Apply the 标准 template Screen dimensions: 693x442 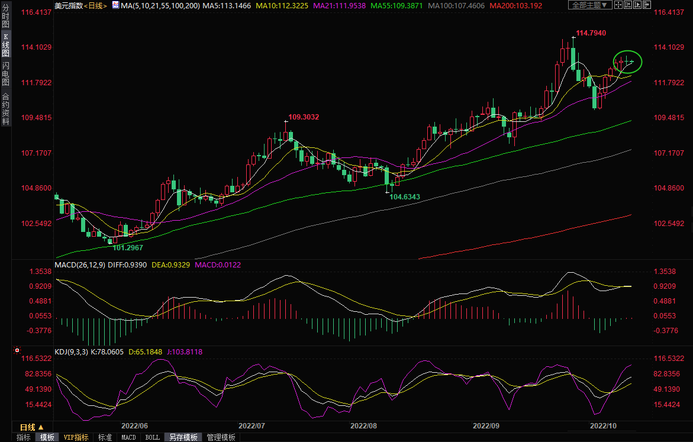(105, 437)
